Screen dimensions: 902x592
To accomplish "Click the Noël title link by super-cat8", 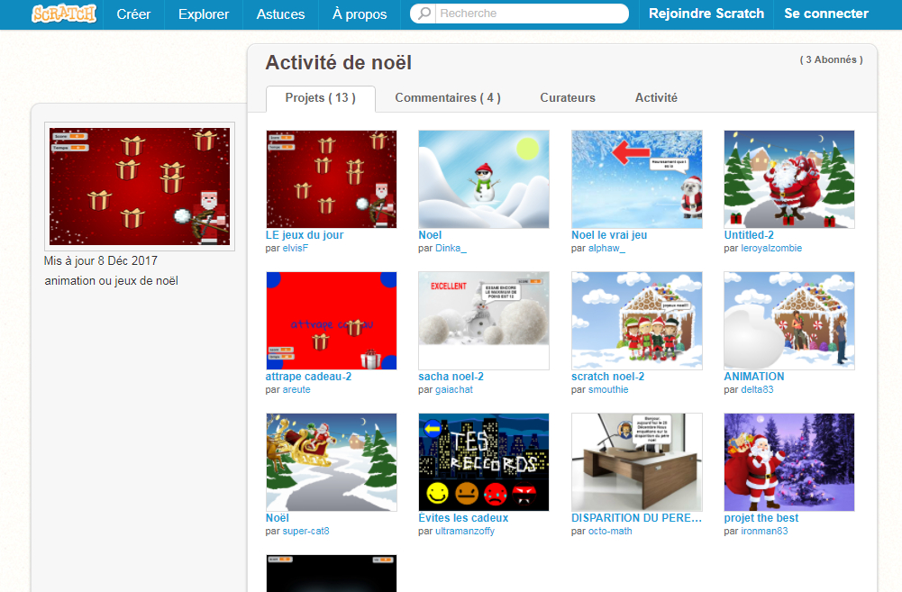I will point(278,518).
